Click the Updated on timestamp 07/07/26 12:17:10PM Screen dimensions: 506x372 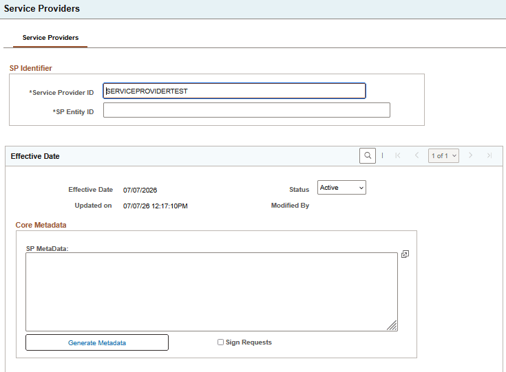coord(155,206)
